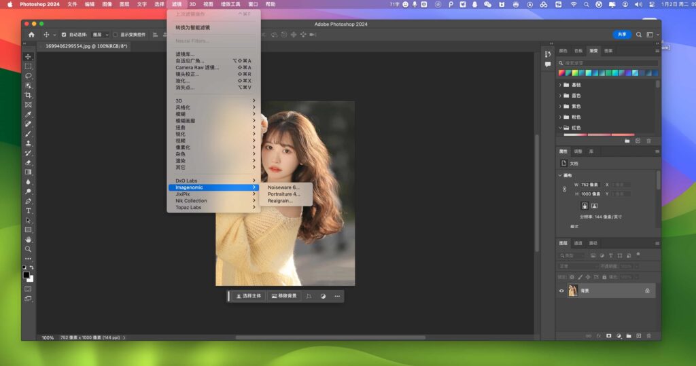Create new layer in Layers panel
Image resolution: width=696 pixels, height=366 pixels.
639,336
